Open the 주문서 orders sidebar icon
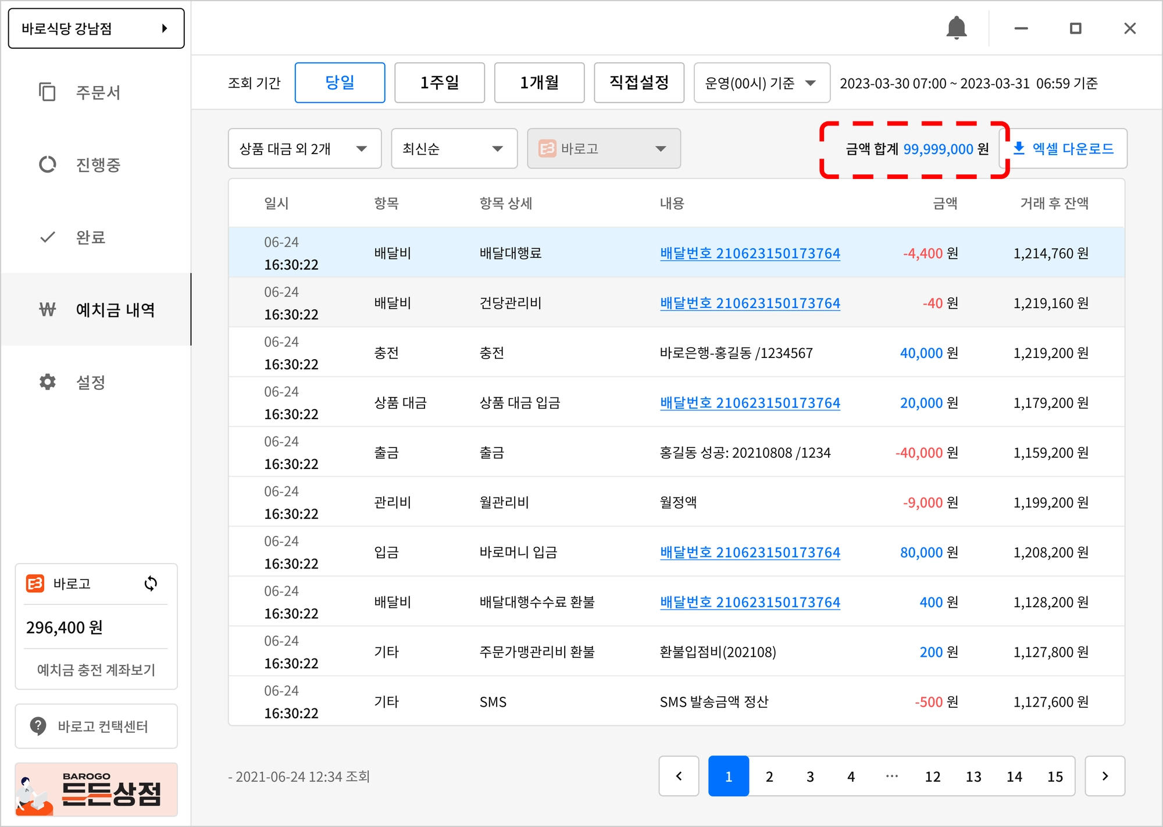 tap(47, 92)
